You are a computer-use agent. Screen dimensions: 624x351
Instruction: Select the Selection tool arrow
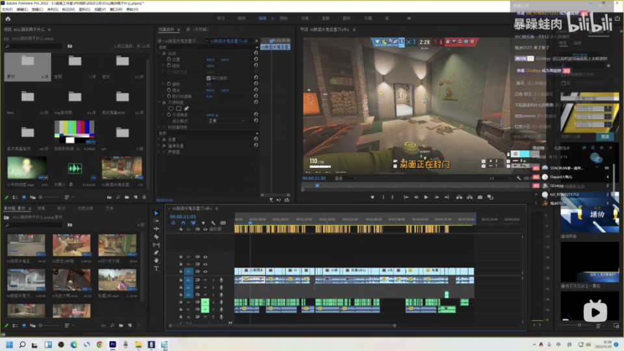tap(157, 213)
